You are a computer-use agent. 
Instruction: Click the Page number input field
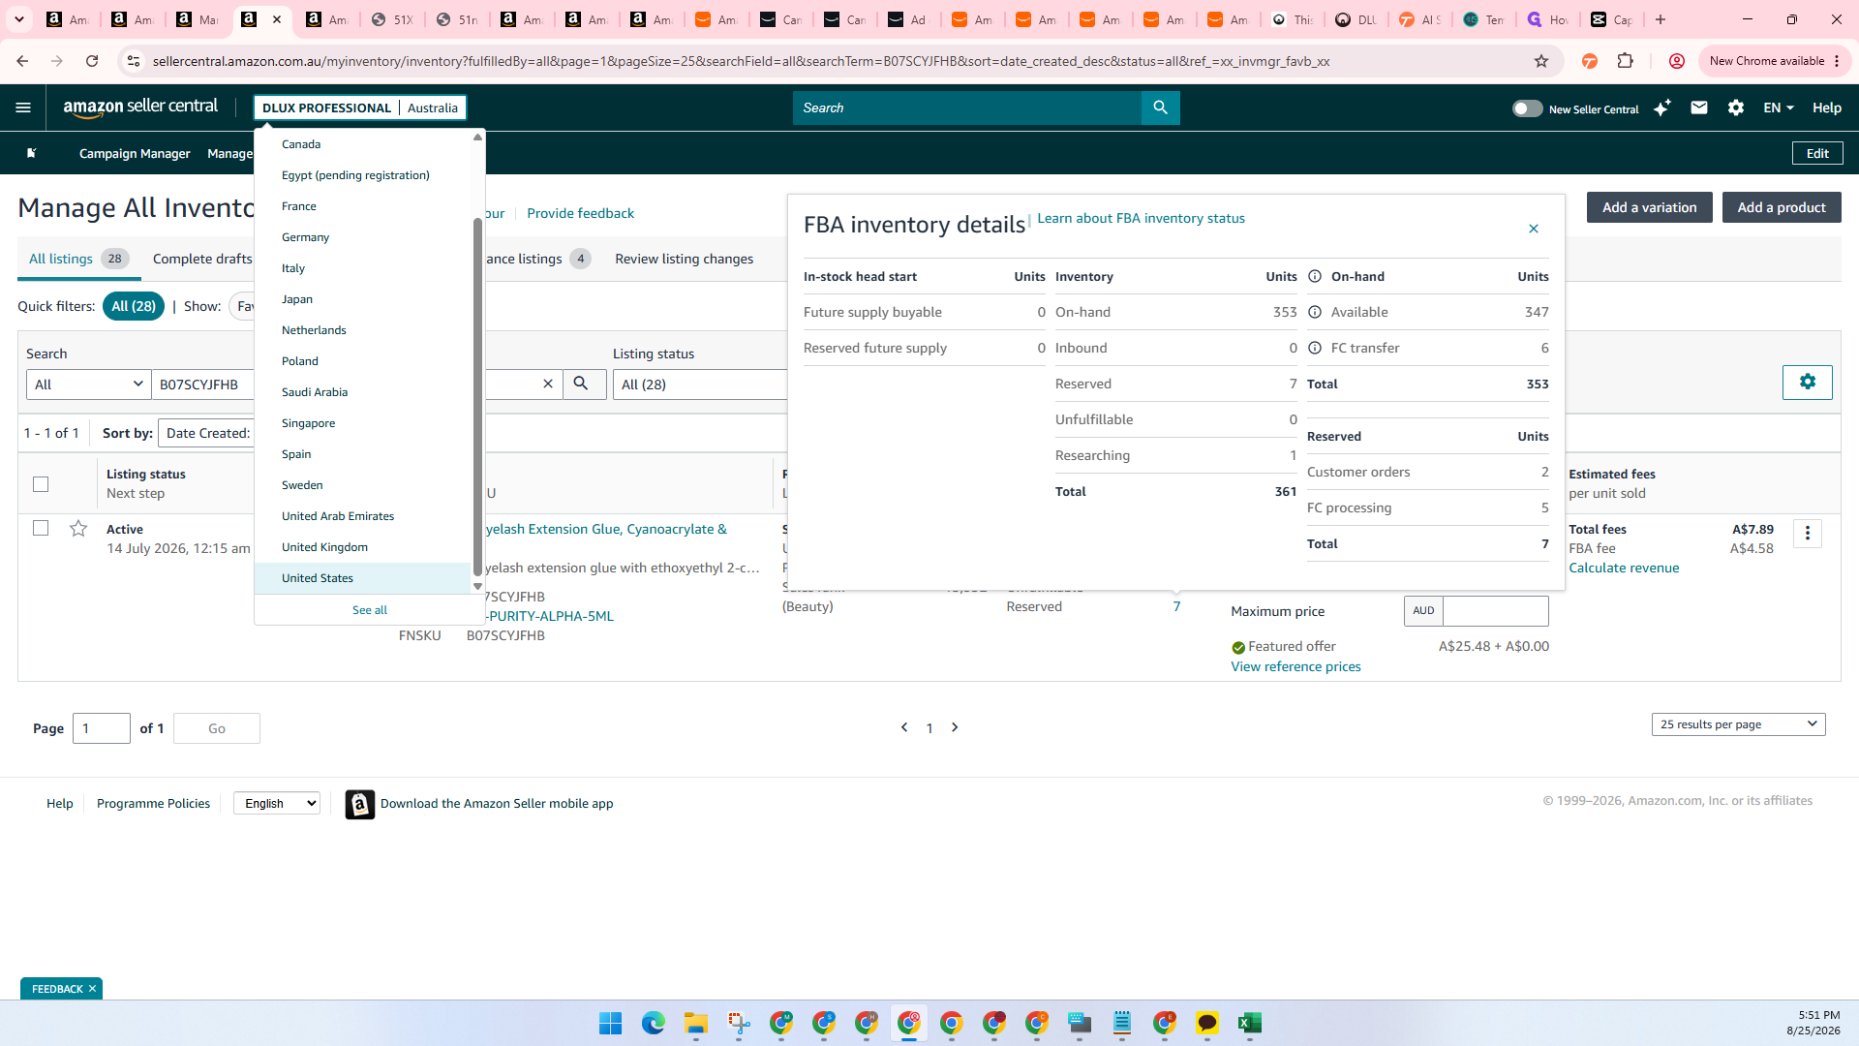101,728
